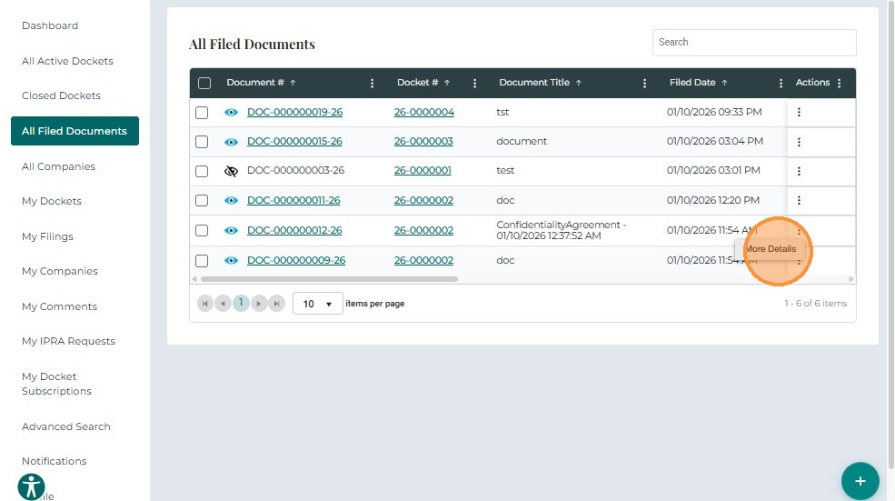Go to Dashboard in sidebar

[x=50, y=25]
